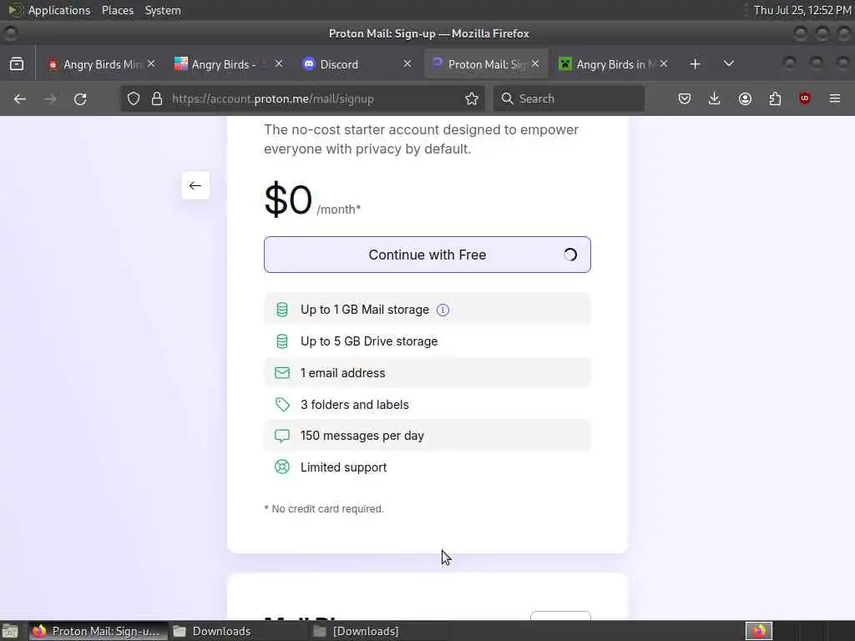Switch to second Angry Birds tab
The image size is (855, 641).
click(x=222, y=64)
